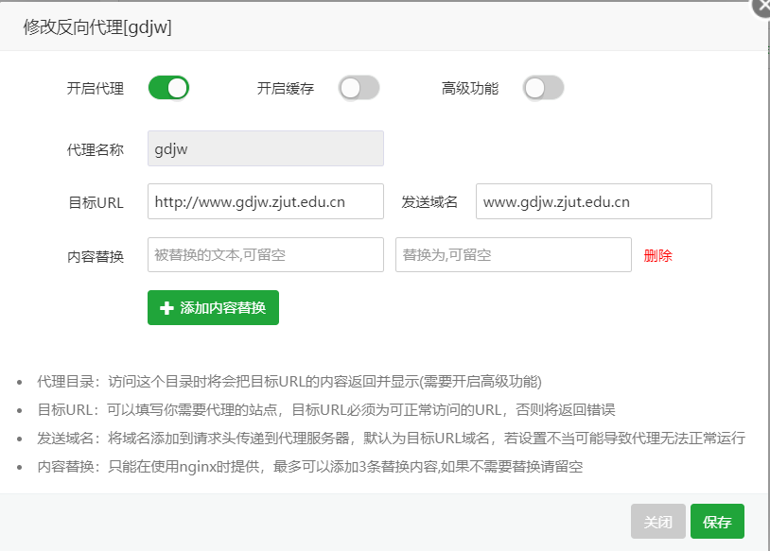Enable the 开启缓存 cache switch
770x551 pixels.
[x=359, y=88]
